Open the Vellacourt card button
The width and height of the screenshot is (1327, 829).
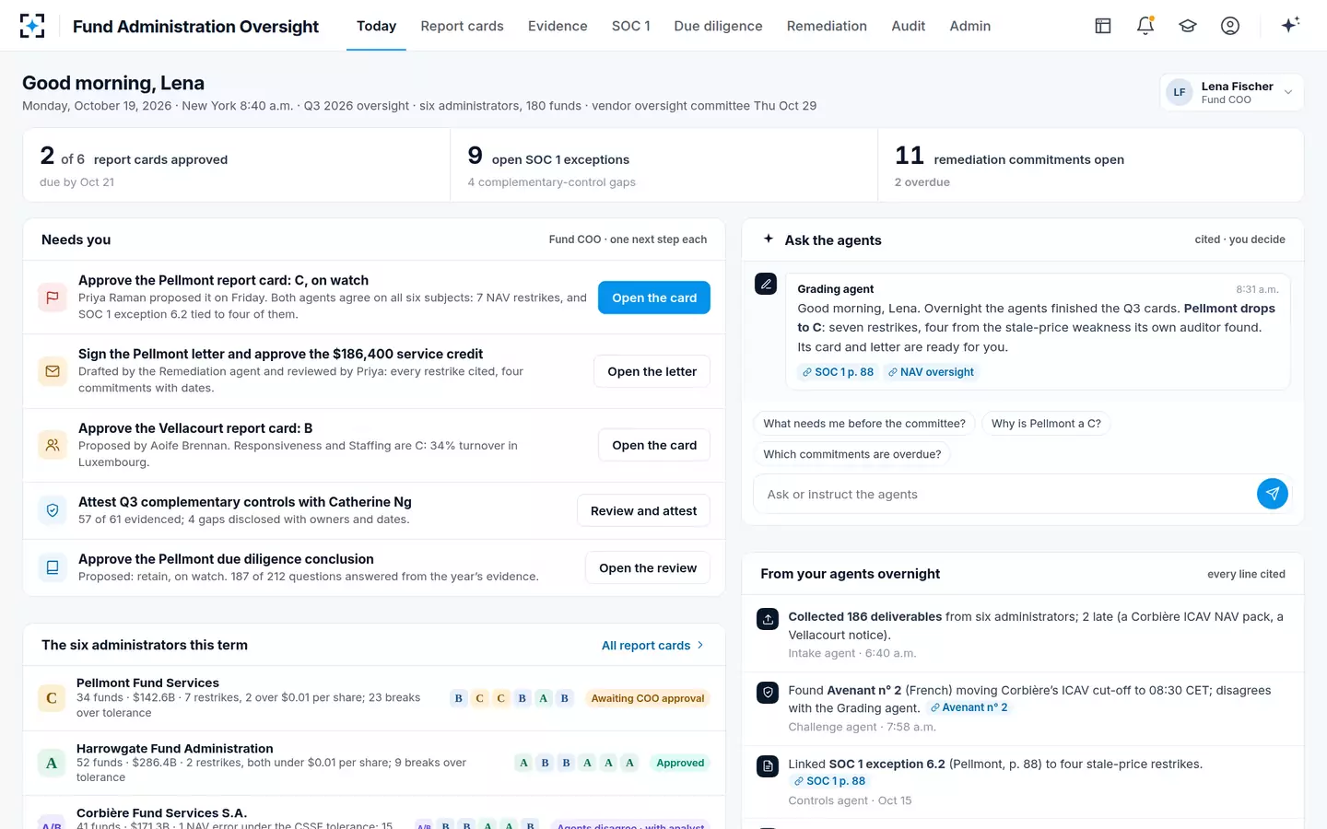coord(654,445)
